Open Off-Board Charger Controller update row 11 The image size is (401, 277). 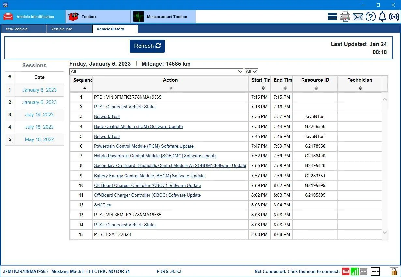pyautogui.click(x=147, y=195)
